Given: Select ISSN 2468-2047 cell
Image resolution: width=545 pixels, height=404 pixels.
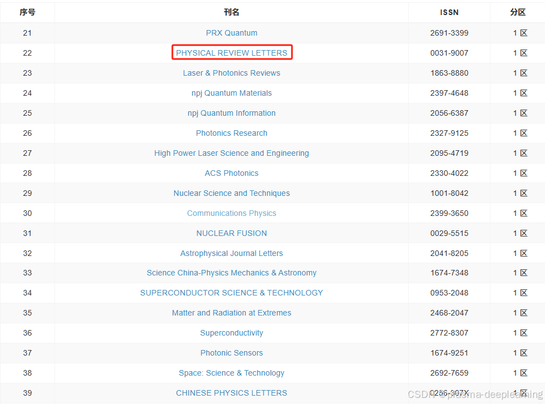Looking at the screenshot, I should pos(449,313).
